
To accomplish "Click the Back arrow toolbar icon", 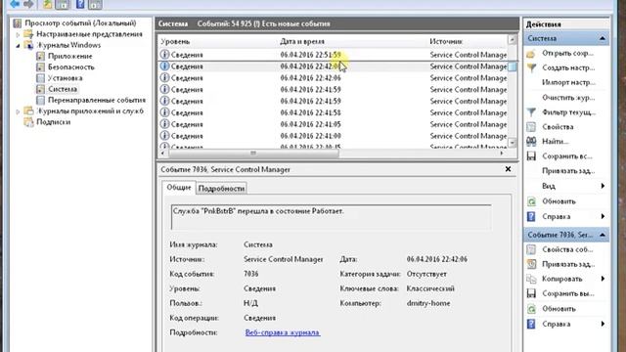I will [x=15, y=4].
